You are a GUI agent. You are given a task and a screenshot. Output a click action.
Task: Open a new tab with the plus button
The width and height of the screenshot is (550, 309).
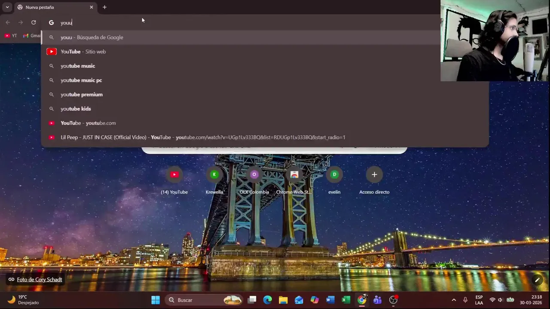104,7
